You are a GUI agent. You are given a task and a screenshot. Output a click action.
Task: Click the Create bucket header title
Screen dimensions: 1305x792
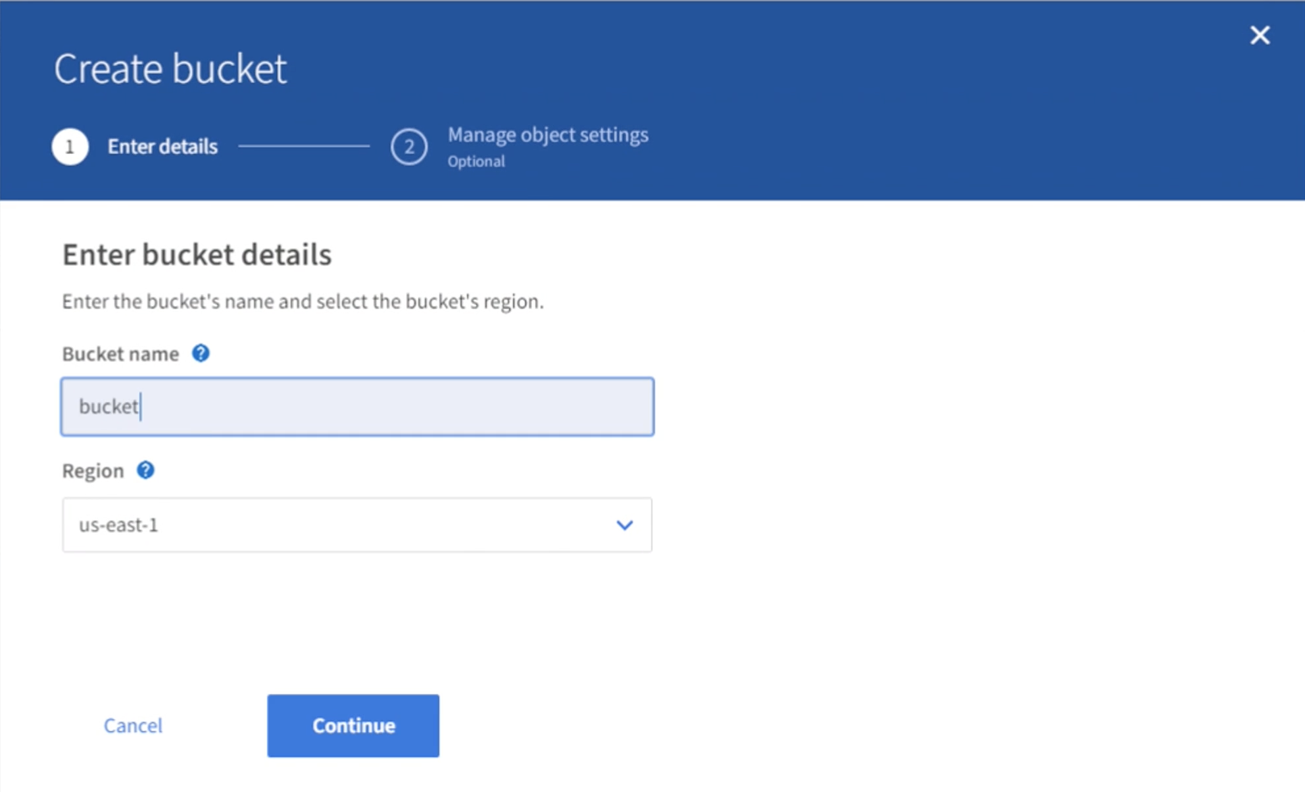coord(170,68)
